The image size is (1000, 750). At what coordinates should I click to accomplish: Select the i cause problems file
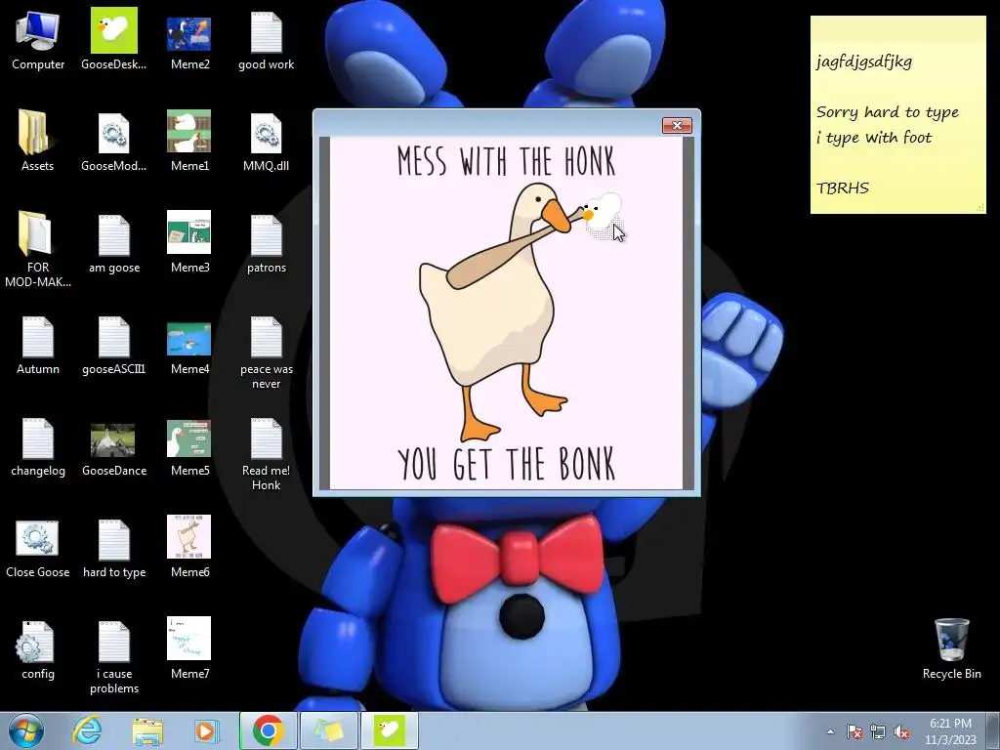(113, 655)
